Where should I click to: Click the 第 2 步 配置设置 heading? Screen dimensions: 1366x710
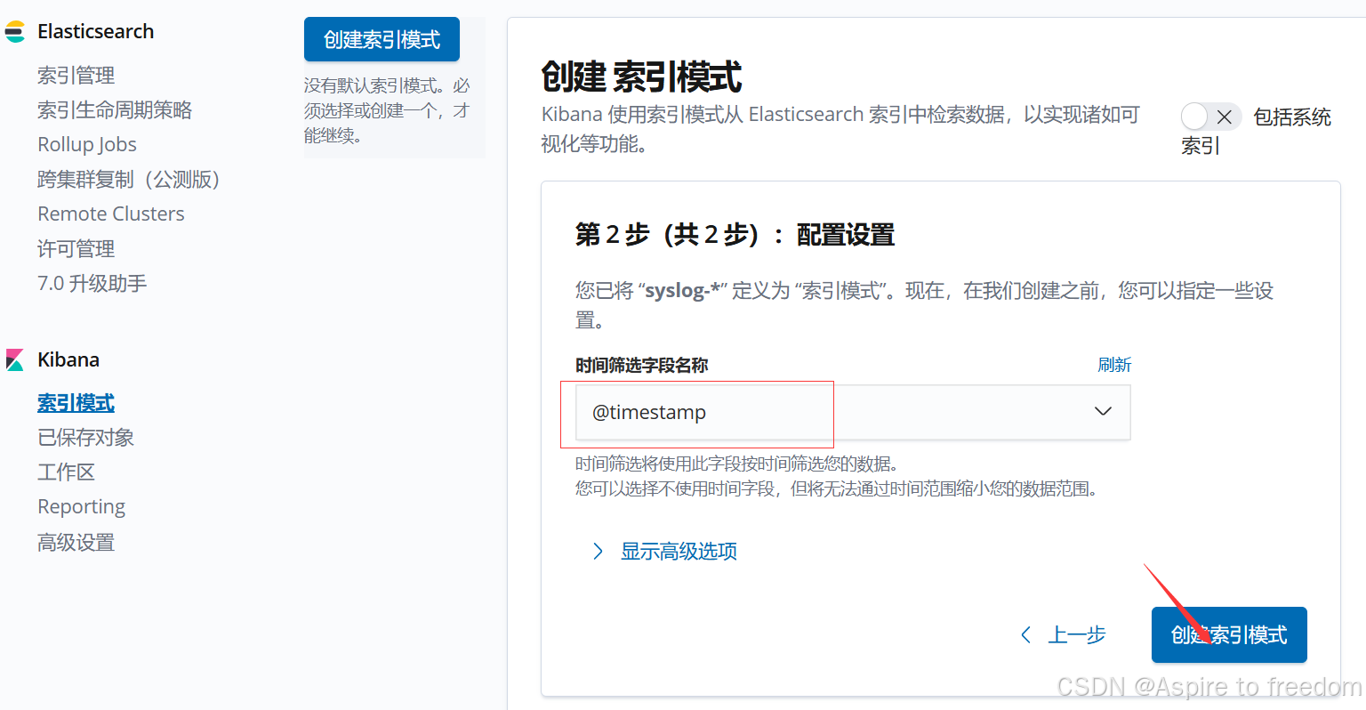(735, 235)
